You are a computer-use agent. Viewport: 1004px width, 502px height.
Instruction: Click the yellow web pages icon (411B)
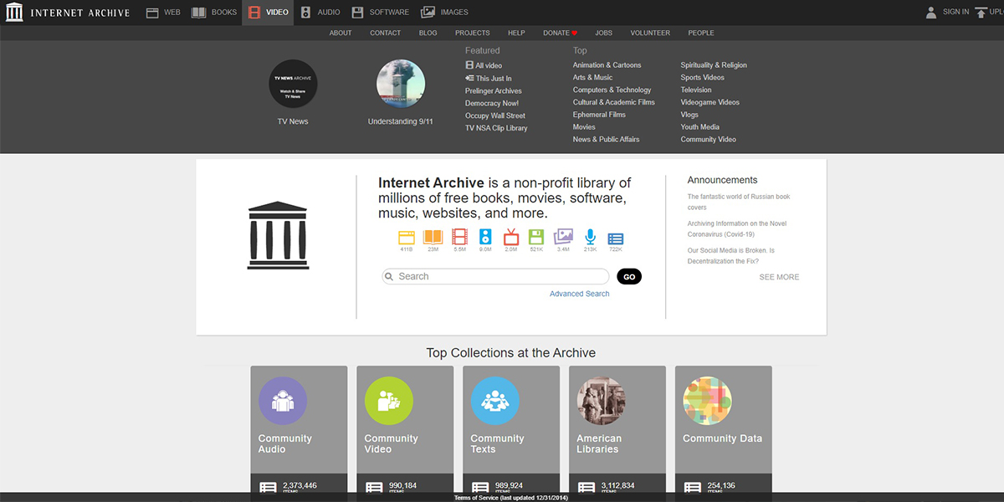(x=407, y=237)
